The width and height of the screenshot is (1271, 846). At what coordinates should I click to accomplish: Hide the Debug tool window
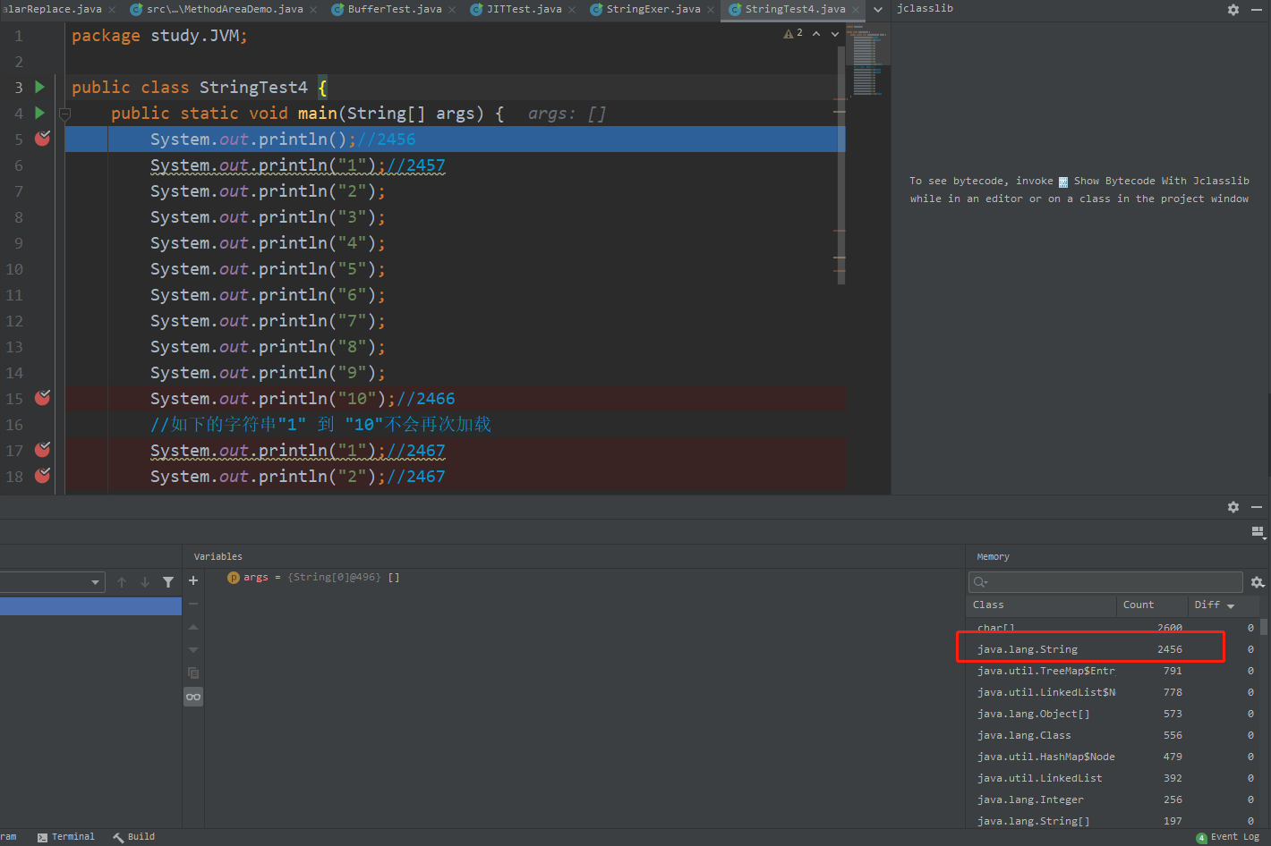point(1257,507)
